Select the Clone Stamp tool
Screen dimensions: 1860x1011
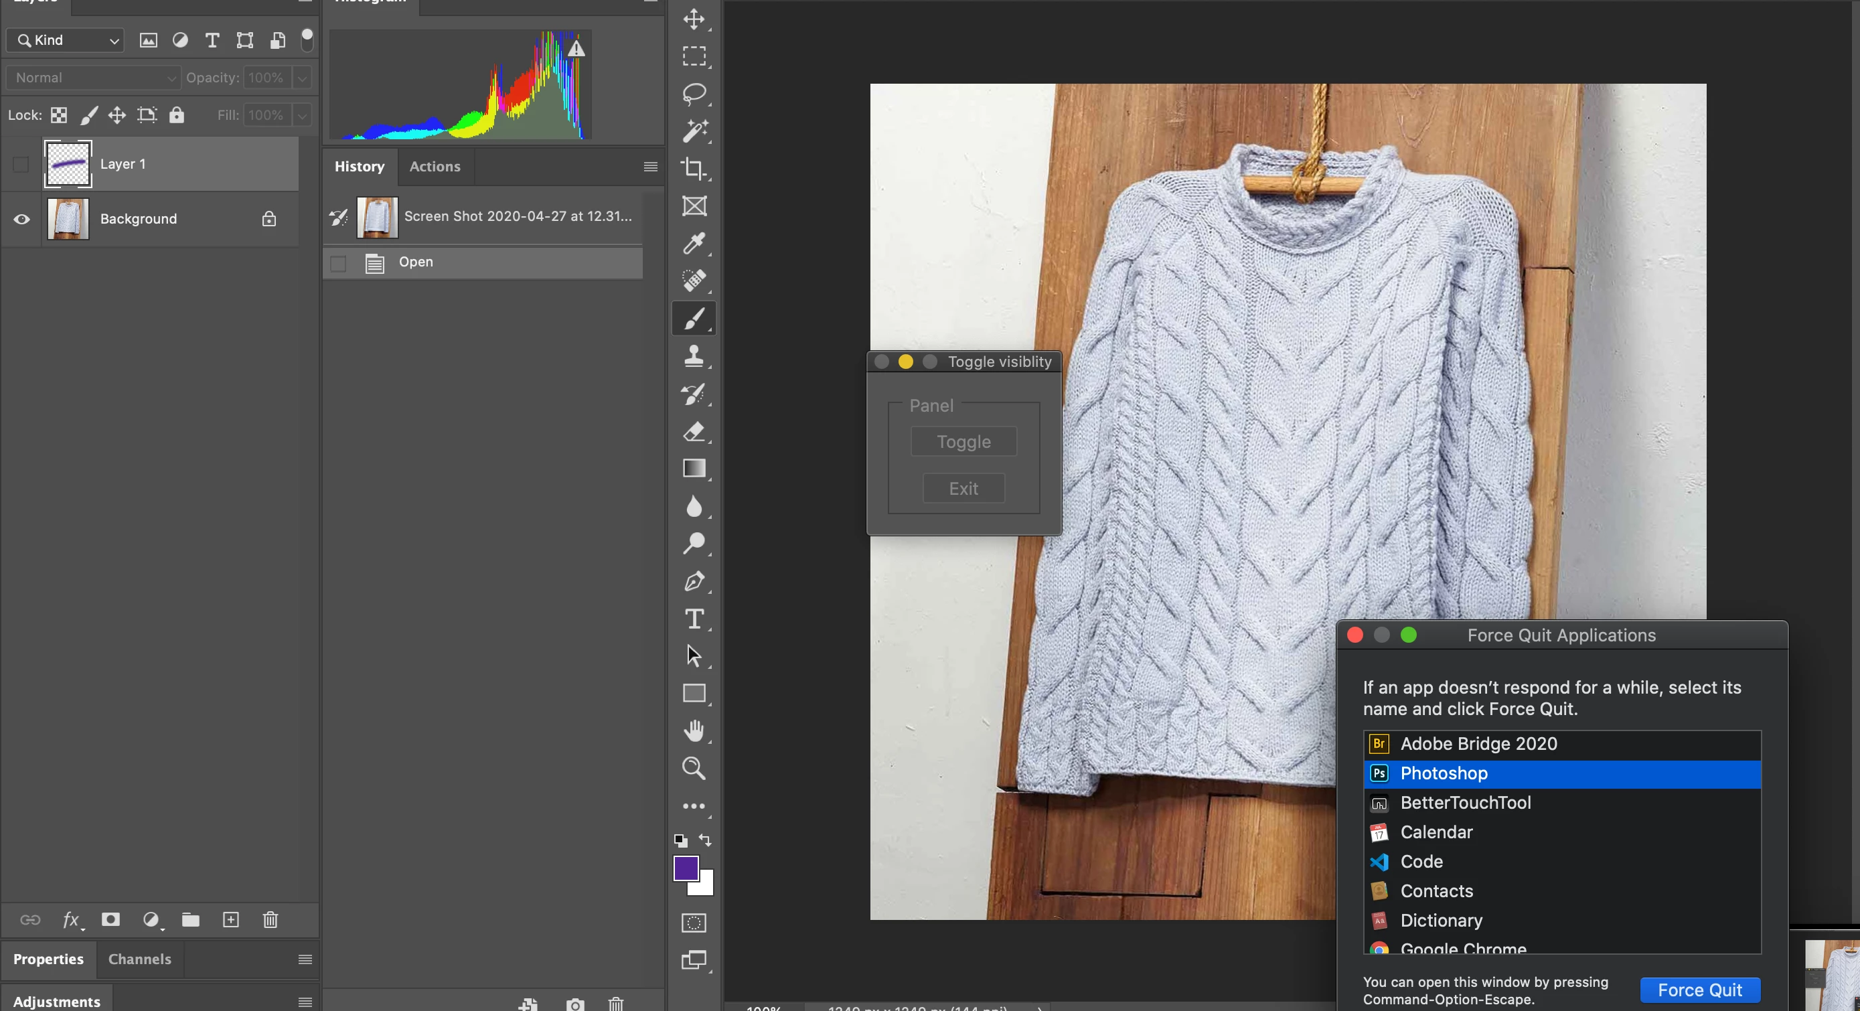pos(694,356)
